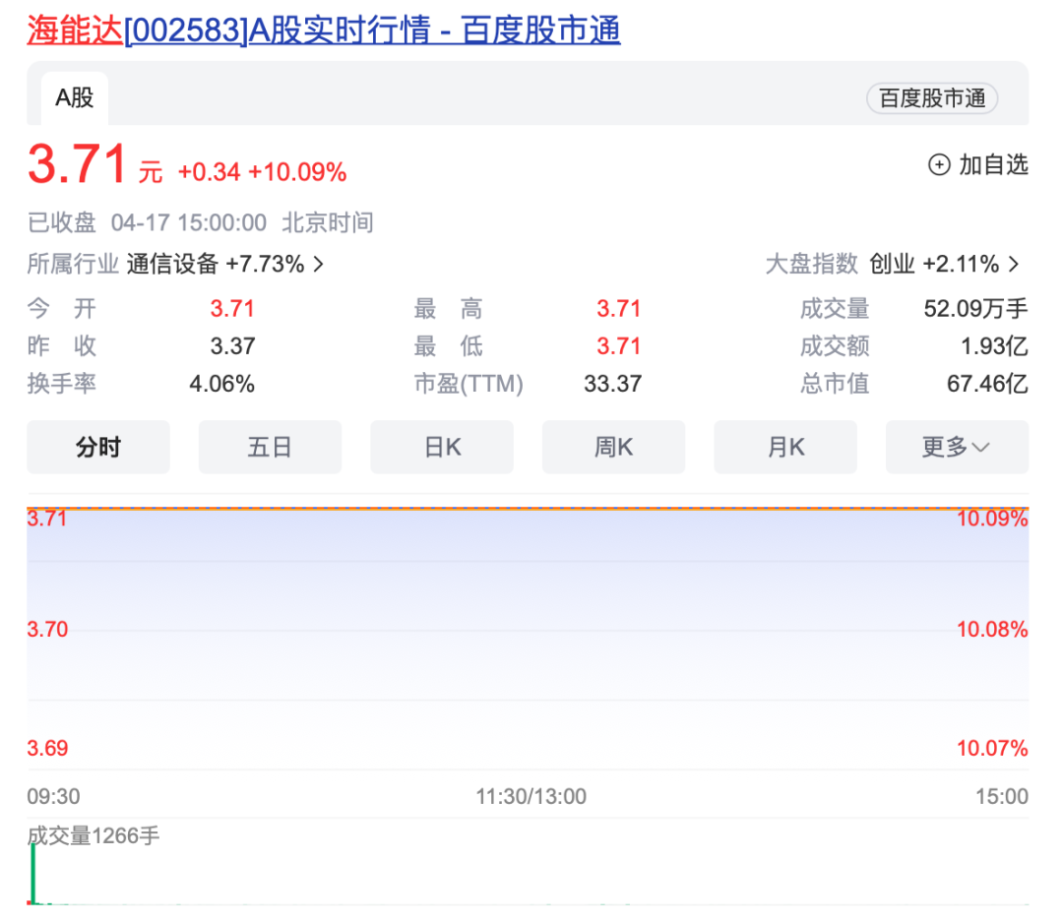
Task: Expand chevron next to 创业 +2.11%
Action: 1014,264
